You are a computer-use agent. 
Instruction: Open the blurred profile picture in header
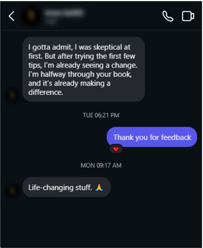31,16
